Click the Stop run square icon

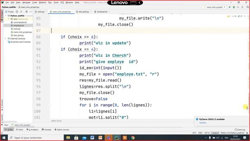tap(242, 7)
